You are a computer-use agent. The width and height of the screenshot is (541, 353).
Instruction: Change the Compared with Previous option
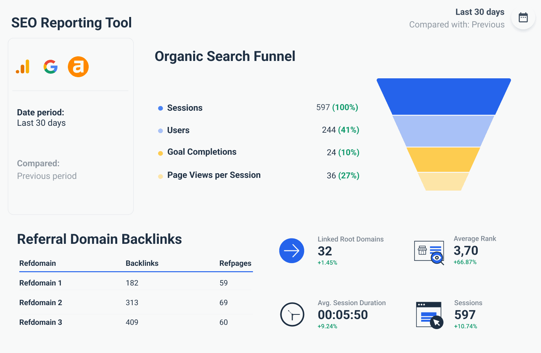click(457, 24)
